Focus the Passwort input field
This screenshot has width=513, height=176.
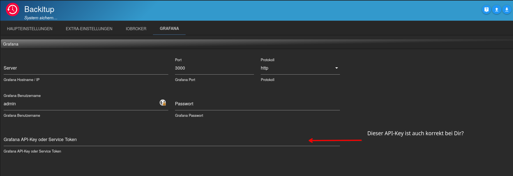tap(257, 104)
